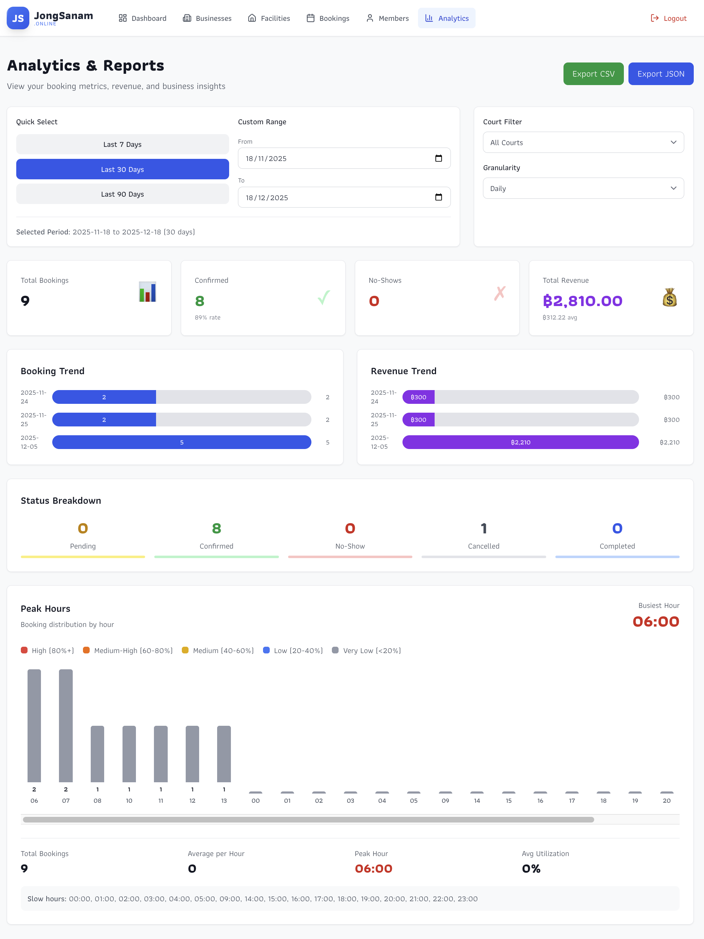Expand the Daily granularity dropdown

click(x=583, y=189)
